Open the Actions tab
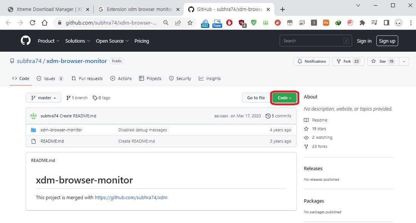 (121, 78)
